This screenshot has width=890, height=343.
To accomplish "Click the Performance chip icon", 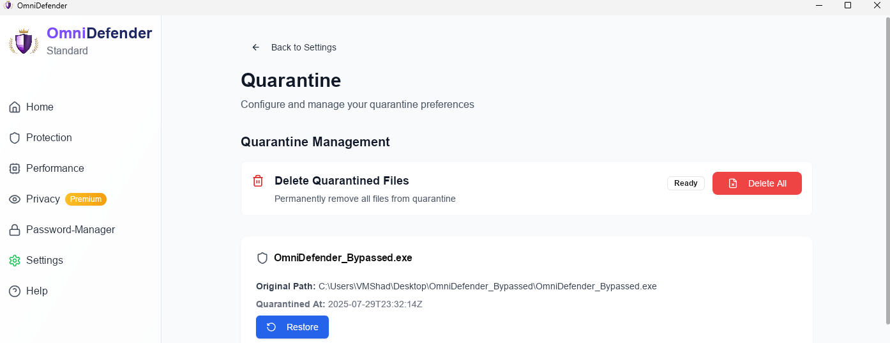I will pos(15,169).
